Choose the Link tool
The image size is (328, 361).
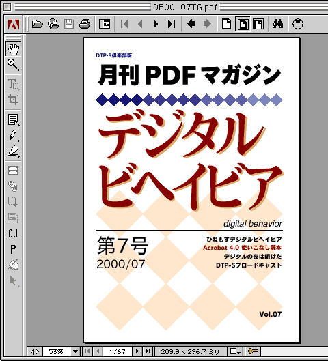tap(13, 186)
